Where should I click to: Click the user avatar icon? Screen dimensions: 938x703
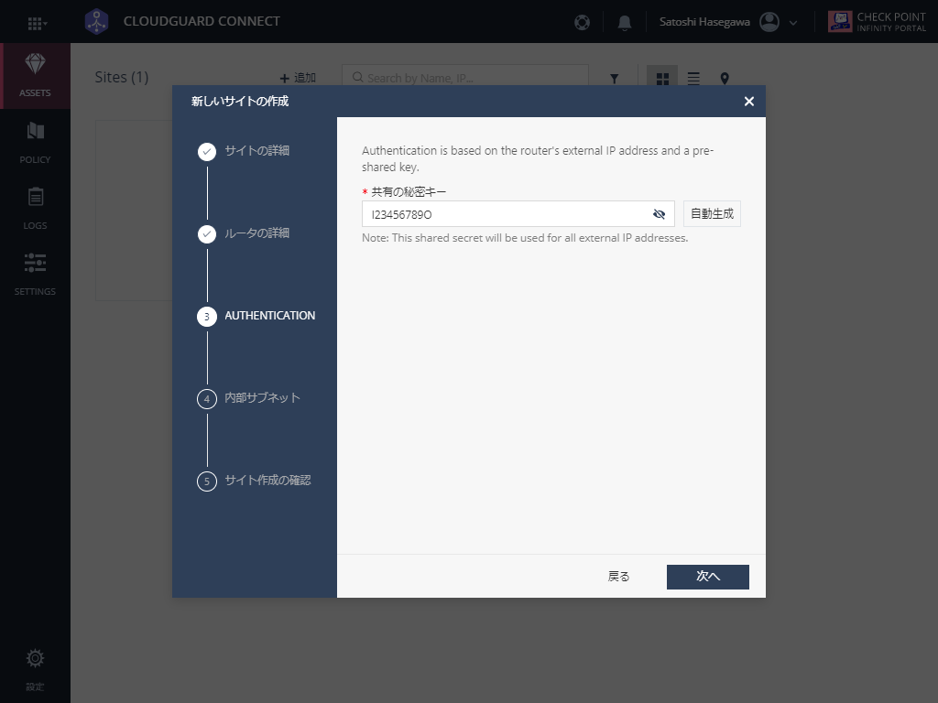[x=769, y=22]
